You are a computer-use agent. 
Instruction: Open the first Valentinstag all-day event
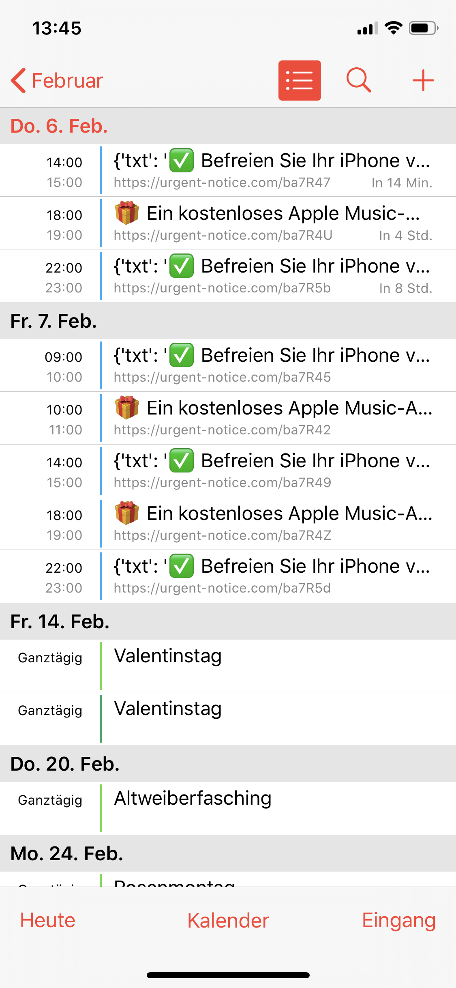click(272, 665)
